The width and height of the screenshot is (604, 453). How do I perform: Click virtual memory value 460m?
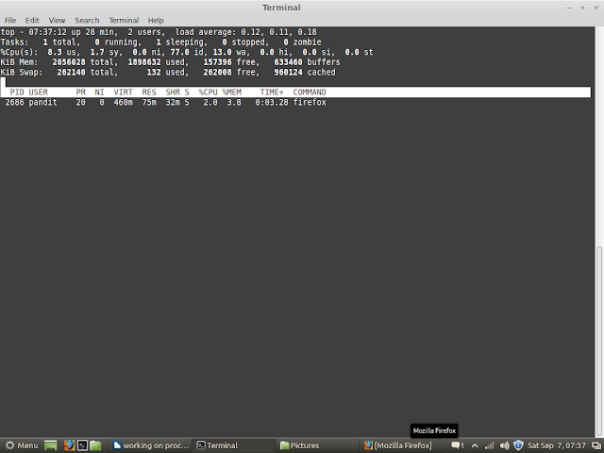(x=123, y=102)
